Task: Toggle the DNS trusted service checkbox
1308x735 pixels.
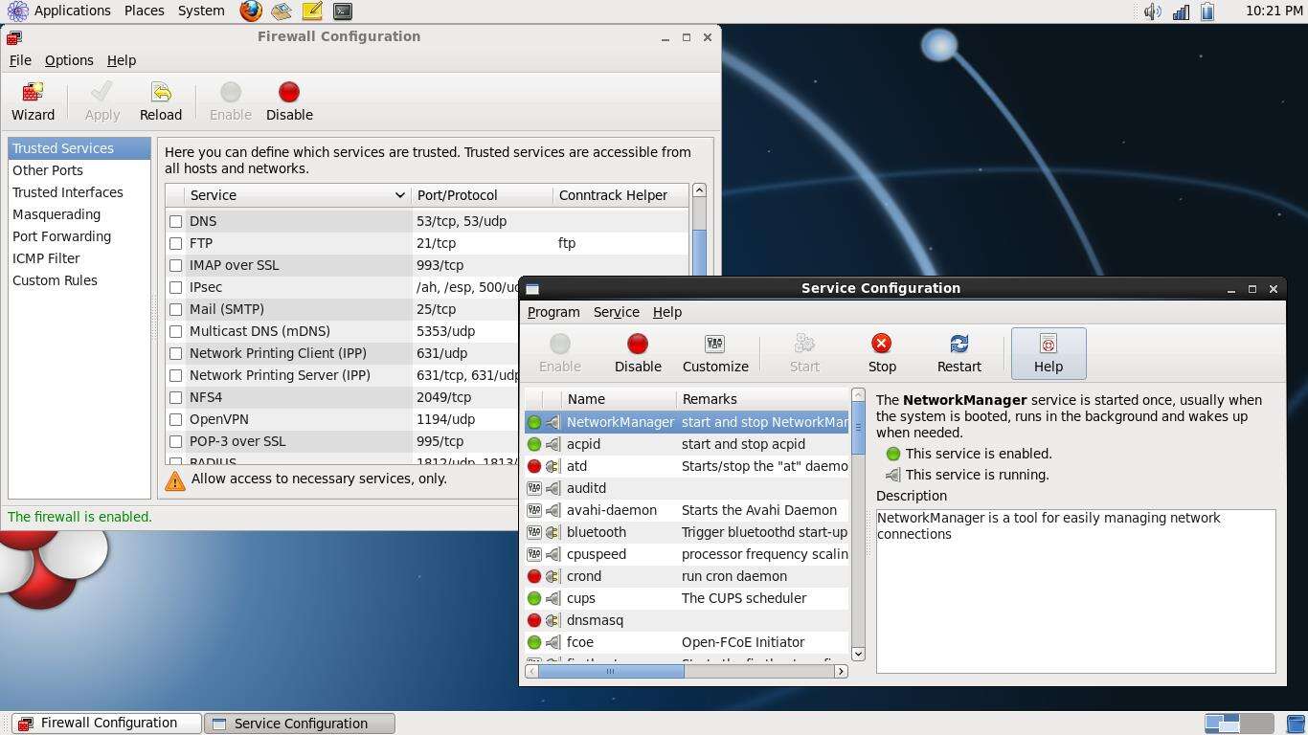Action: (x=176, y=221)
